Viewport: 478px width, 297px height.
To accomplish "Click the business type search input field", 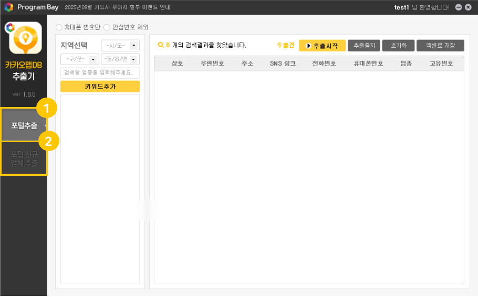I will 100,73.
